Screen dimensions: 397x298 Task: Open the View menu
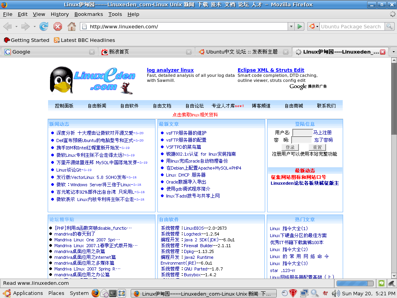pos(39,14)
